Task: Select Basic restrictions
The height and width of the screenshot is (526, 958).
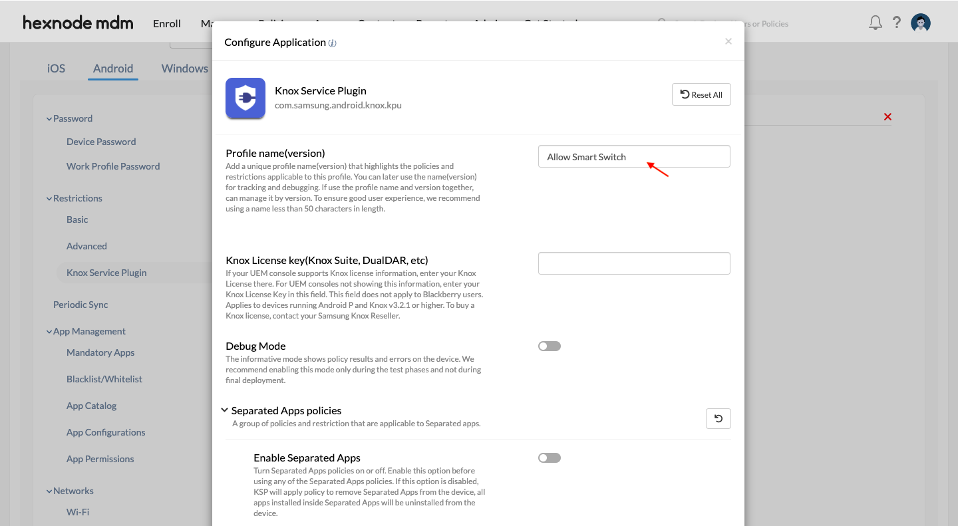Action: click(77, 219)
